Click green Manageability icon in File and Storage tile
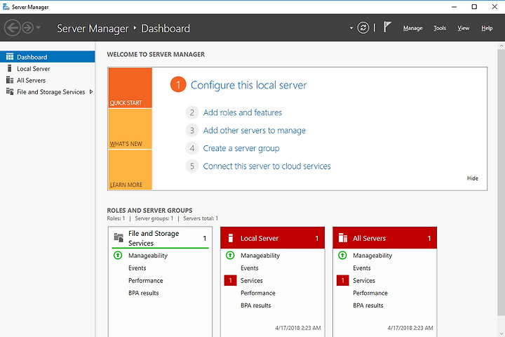This screenshot has width=505, height=337. [x=118, y=256]
